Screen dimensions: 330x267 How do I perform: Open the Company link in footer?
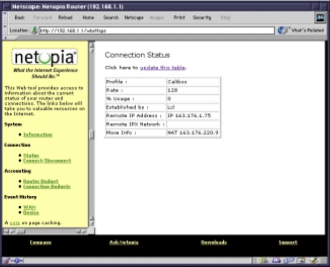(x=40, y=242)
